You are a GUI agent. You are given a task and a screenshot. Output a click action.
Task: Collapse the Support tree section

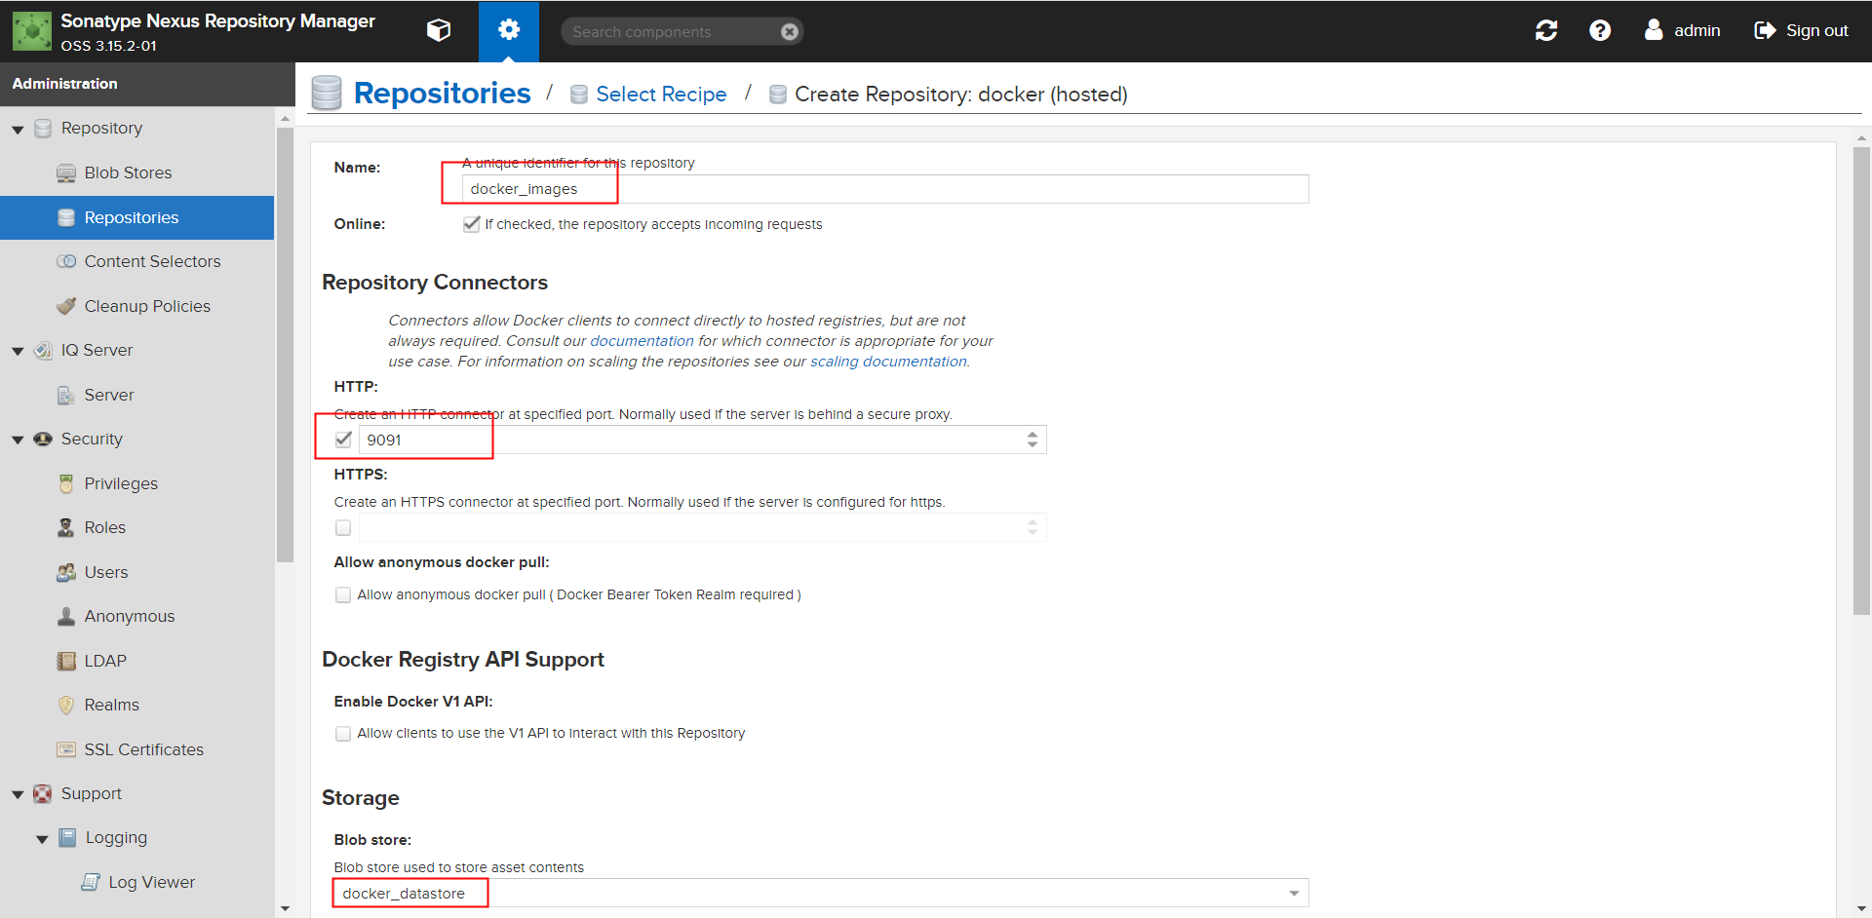click(x=18, y=794)
